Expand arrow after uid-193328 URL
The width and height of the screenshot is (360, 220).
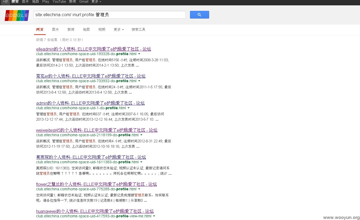139,54
